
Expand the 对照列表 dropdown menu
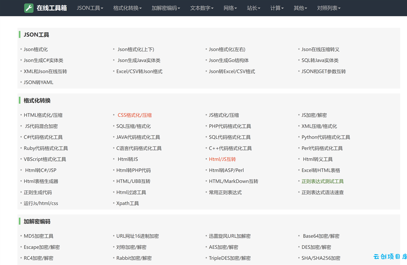click(329, 8)
